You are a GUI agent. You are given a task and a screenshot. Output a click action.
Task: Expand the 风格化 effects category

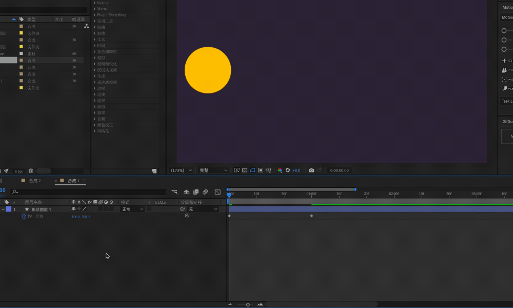click(94, 131)
